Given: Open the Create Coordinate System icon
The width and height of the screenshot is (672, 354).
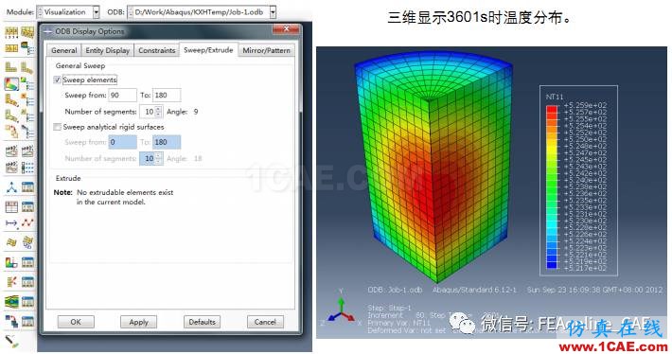Looking at the screenshot, I should click(x=11, y=187).
